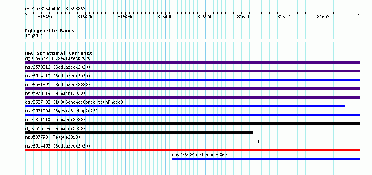
Task: Click the blue bar for esv3637038
Action: tap(185, 106)
